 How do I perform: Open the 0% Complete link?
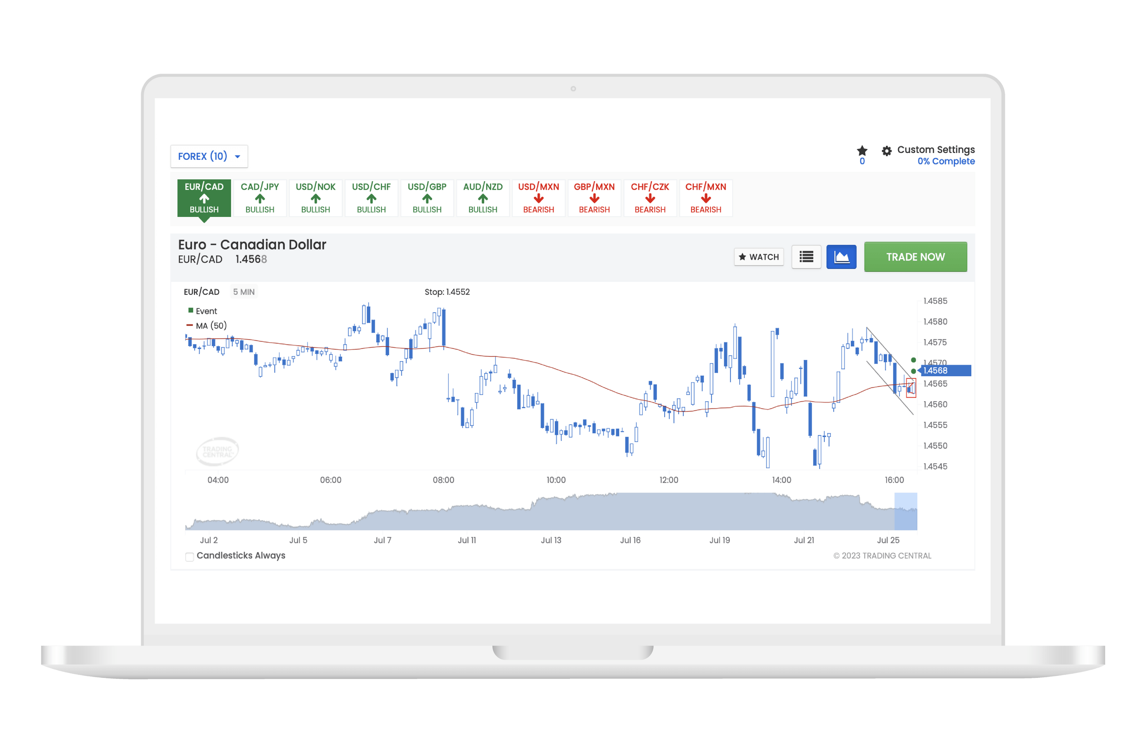[x=946, y=161]
